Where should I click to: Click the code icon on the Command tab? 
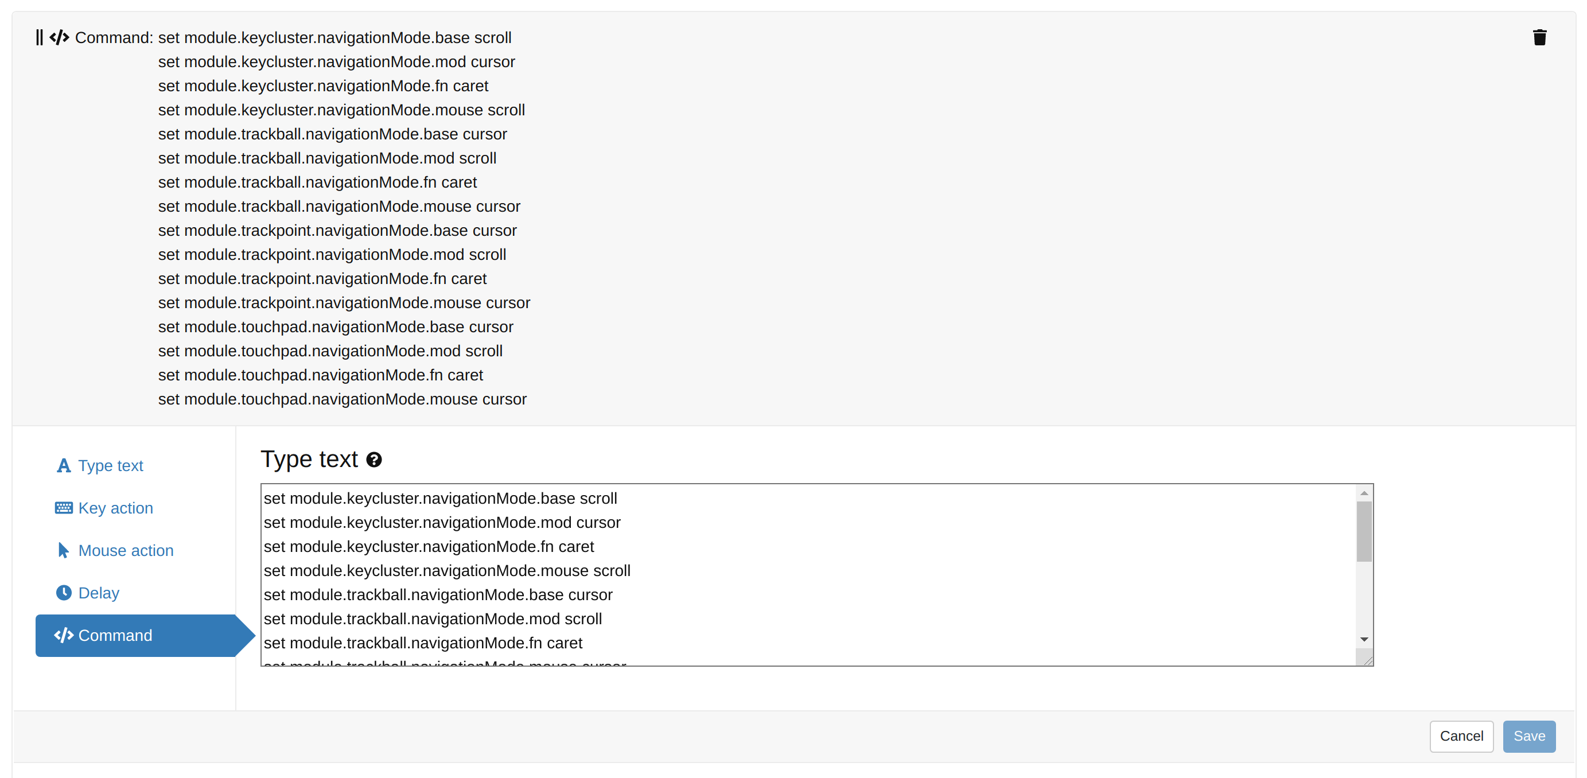(x=64, y=635)
